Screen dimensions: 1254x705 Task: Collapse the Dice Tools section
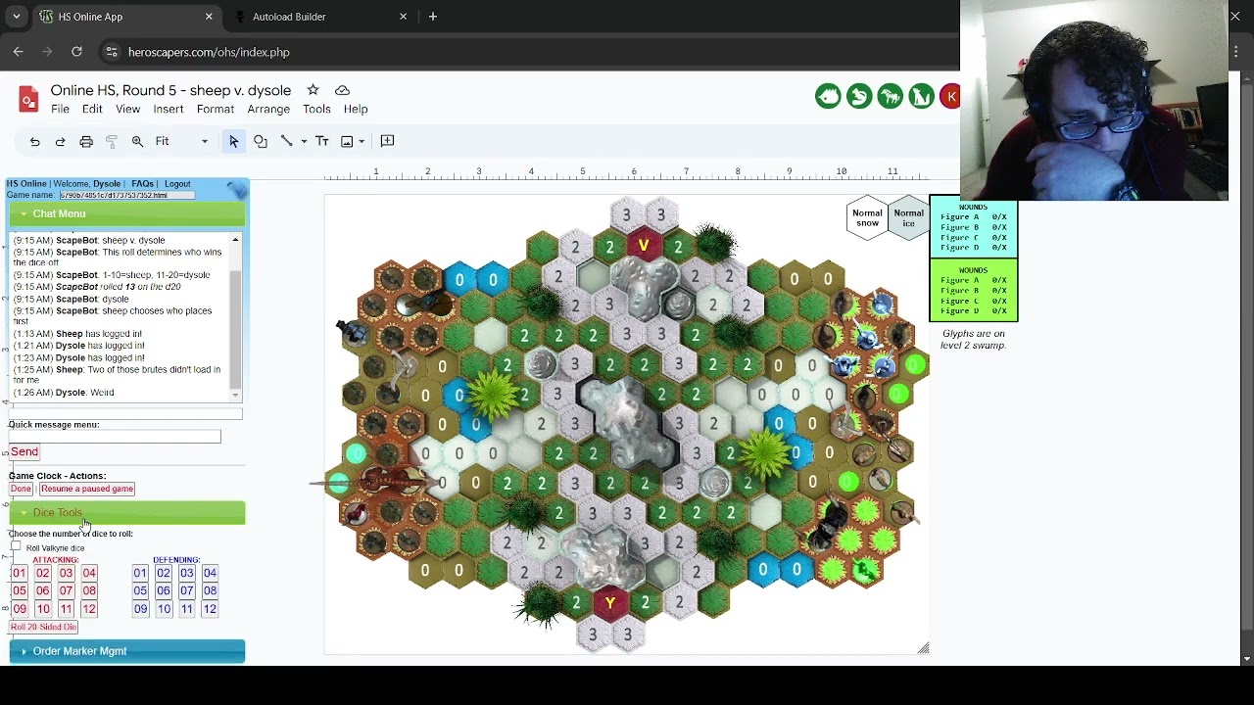click(127, 512)
